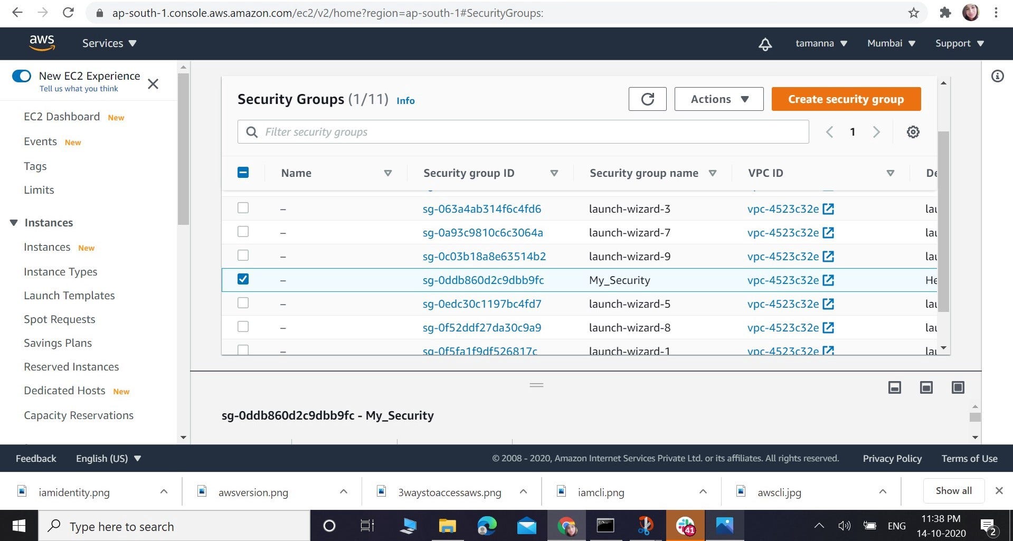Screen dimensions: 1013x541
Task: Open external VPC link icon for My_Security
Action: (828, 280)
